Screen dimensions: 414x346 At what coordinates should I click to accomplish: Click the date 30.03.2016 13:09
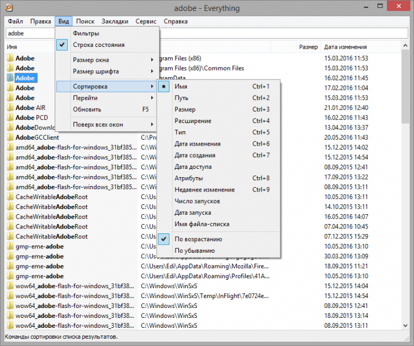(346, 256)
